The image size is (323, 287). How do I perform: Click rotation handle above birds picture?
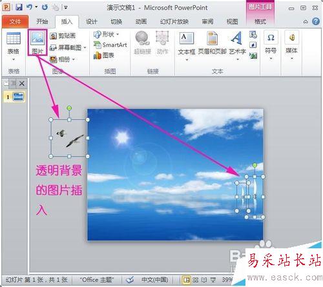click(69, 108)
